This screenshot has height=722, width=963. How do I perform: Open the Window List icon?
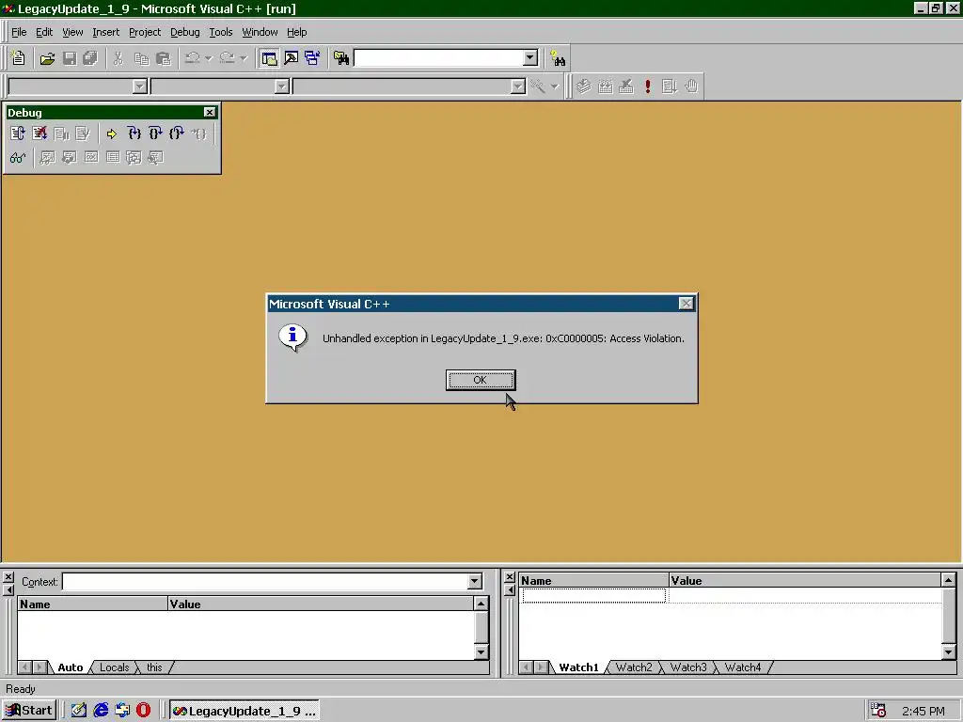pos(312,58)
